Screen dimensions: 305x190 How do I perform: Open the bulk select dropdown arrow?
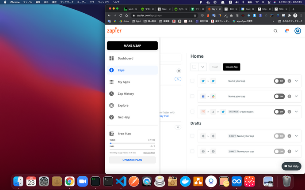[x=203, y=67]
